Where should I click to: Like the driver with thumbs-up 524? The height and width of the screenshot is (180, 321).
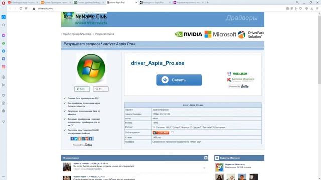(x=82, y=89)
